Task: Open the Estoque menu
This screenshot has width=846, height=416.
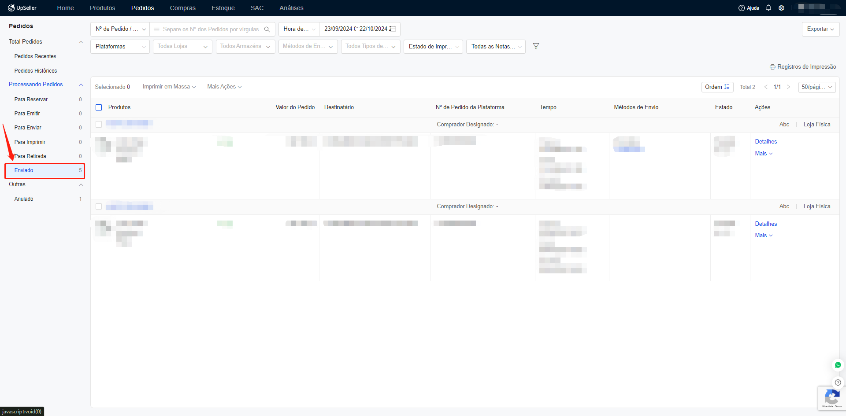Action: click(x=223, y=8)
